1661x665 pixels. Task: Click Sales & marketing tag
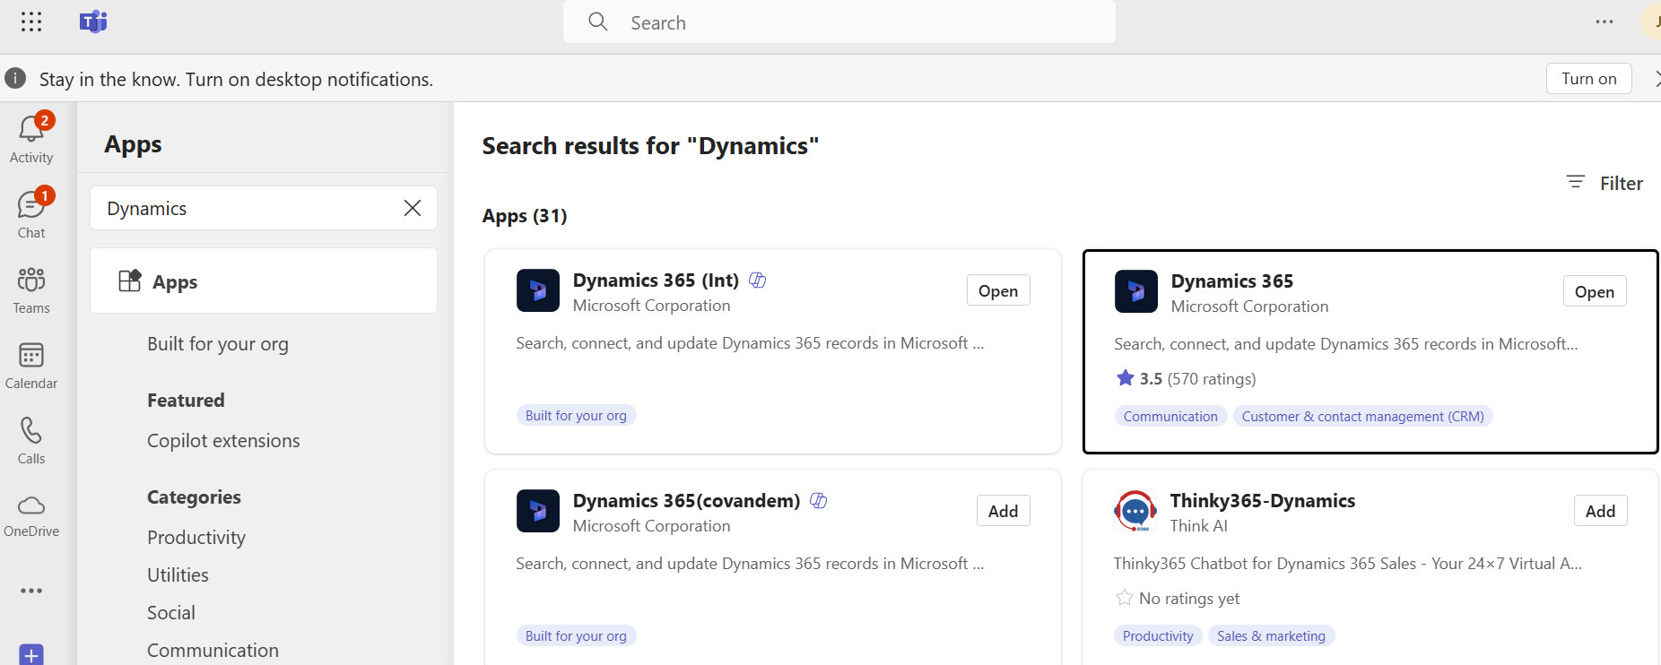[x=1271, y=635]
